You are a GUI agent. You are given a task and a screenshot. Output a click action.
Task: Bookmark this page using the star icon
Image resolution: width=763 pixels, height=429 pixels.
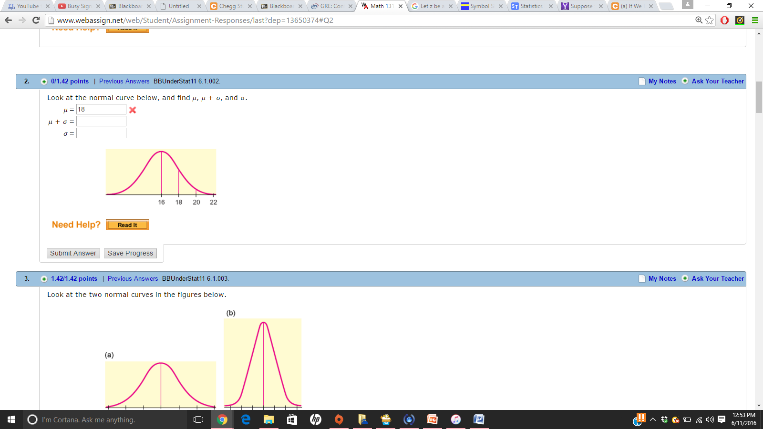709,20
